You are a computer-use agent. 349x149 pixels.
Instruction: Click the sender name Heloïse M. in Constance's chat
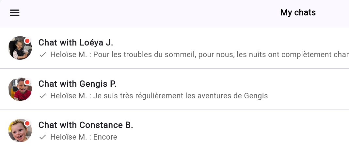point(69,137)
